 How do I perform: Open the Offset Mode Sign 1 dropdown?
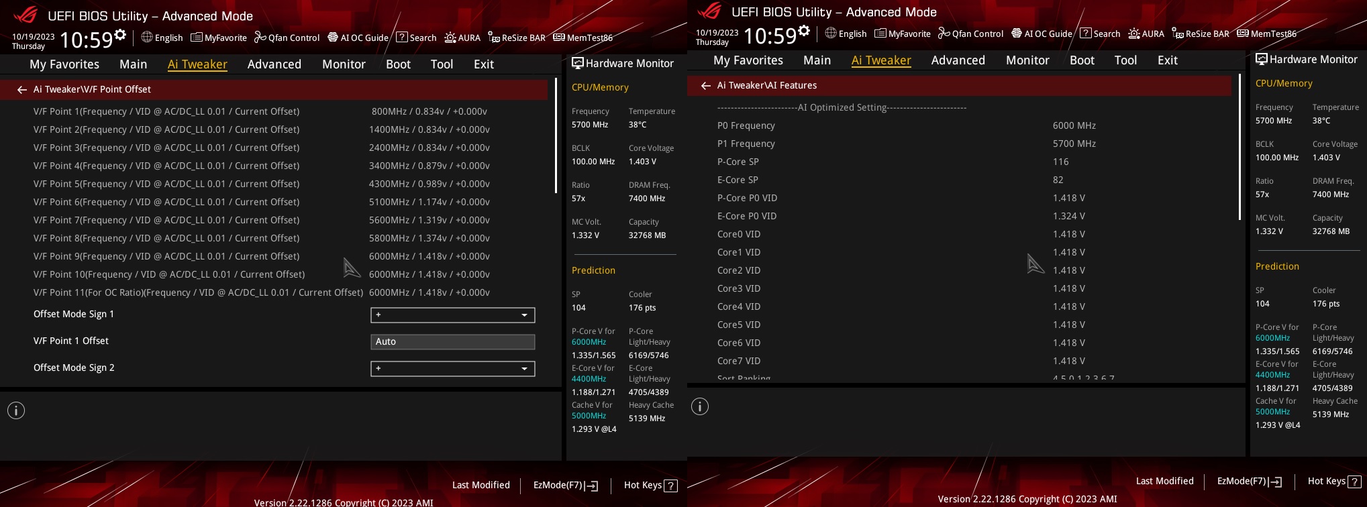click(453, 315)
